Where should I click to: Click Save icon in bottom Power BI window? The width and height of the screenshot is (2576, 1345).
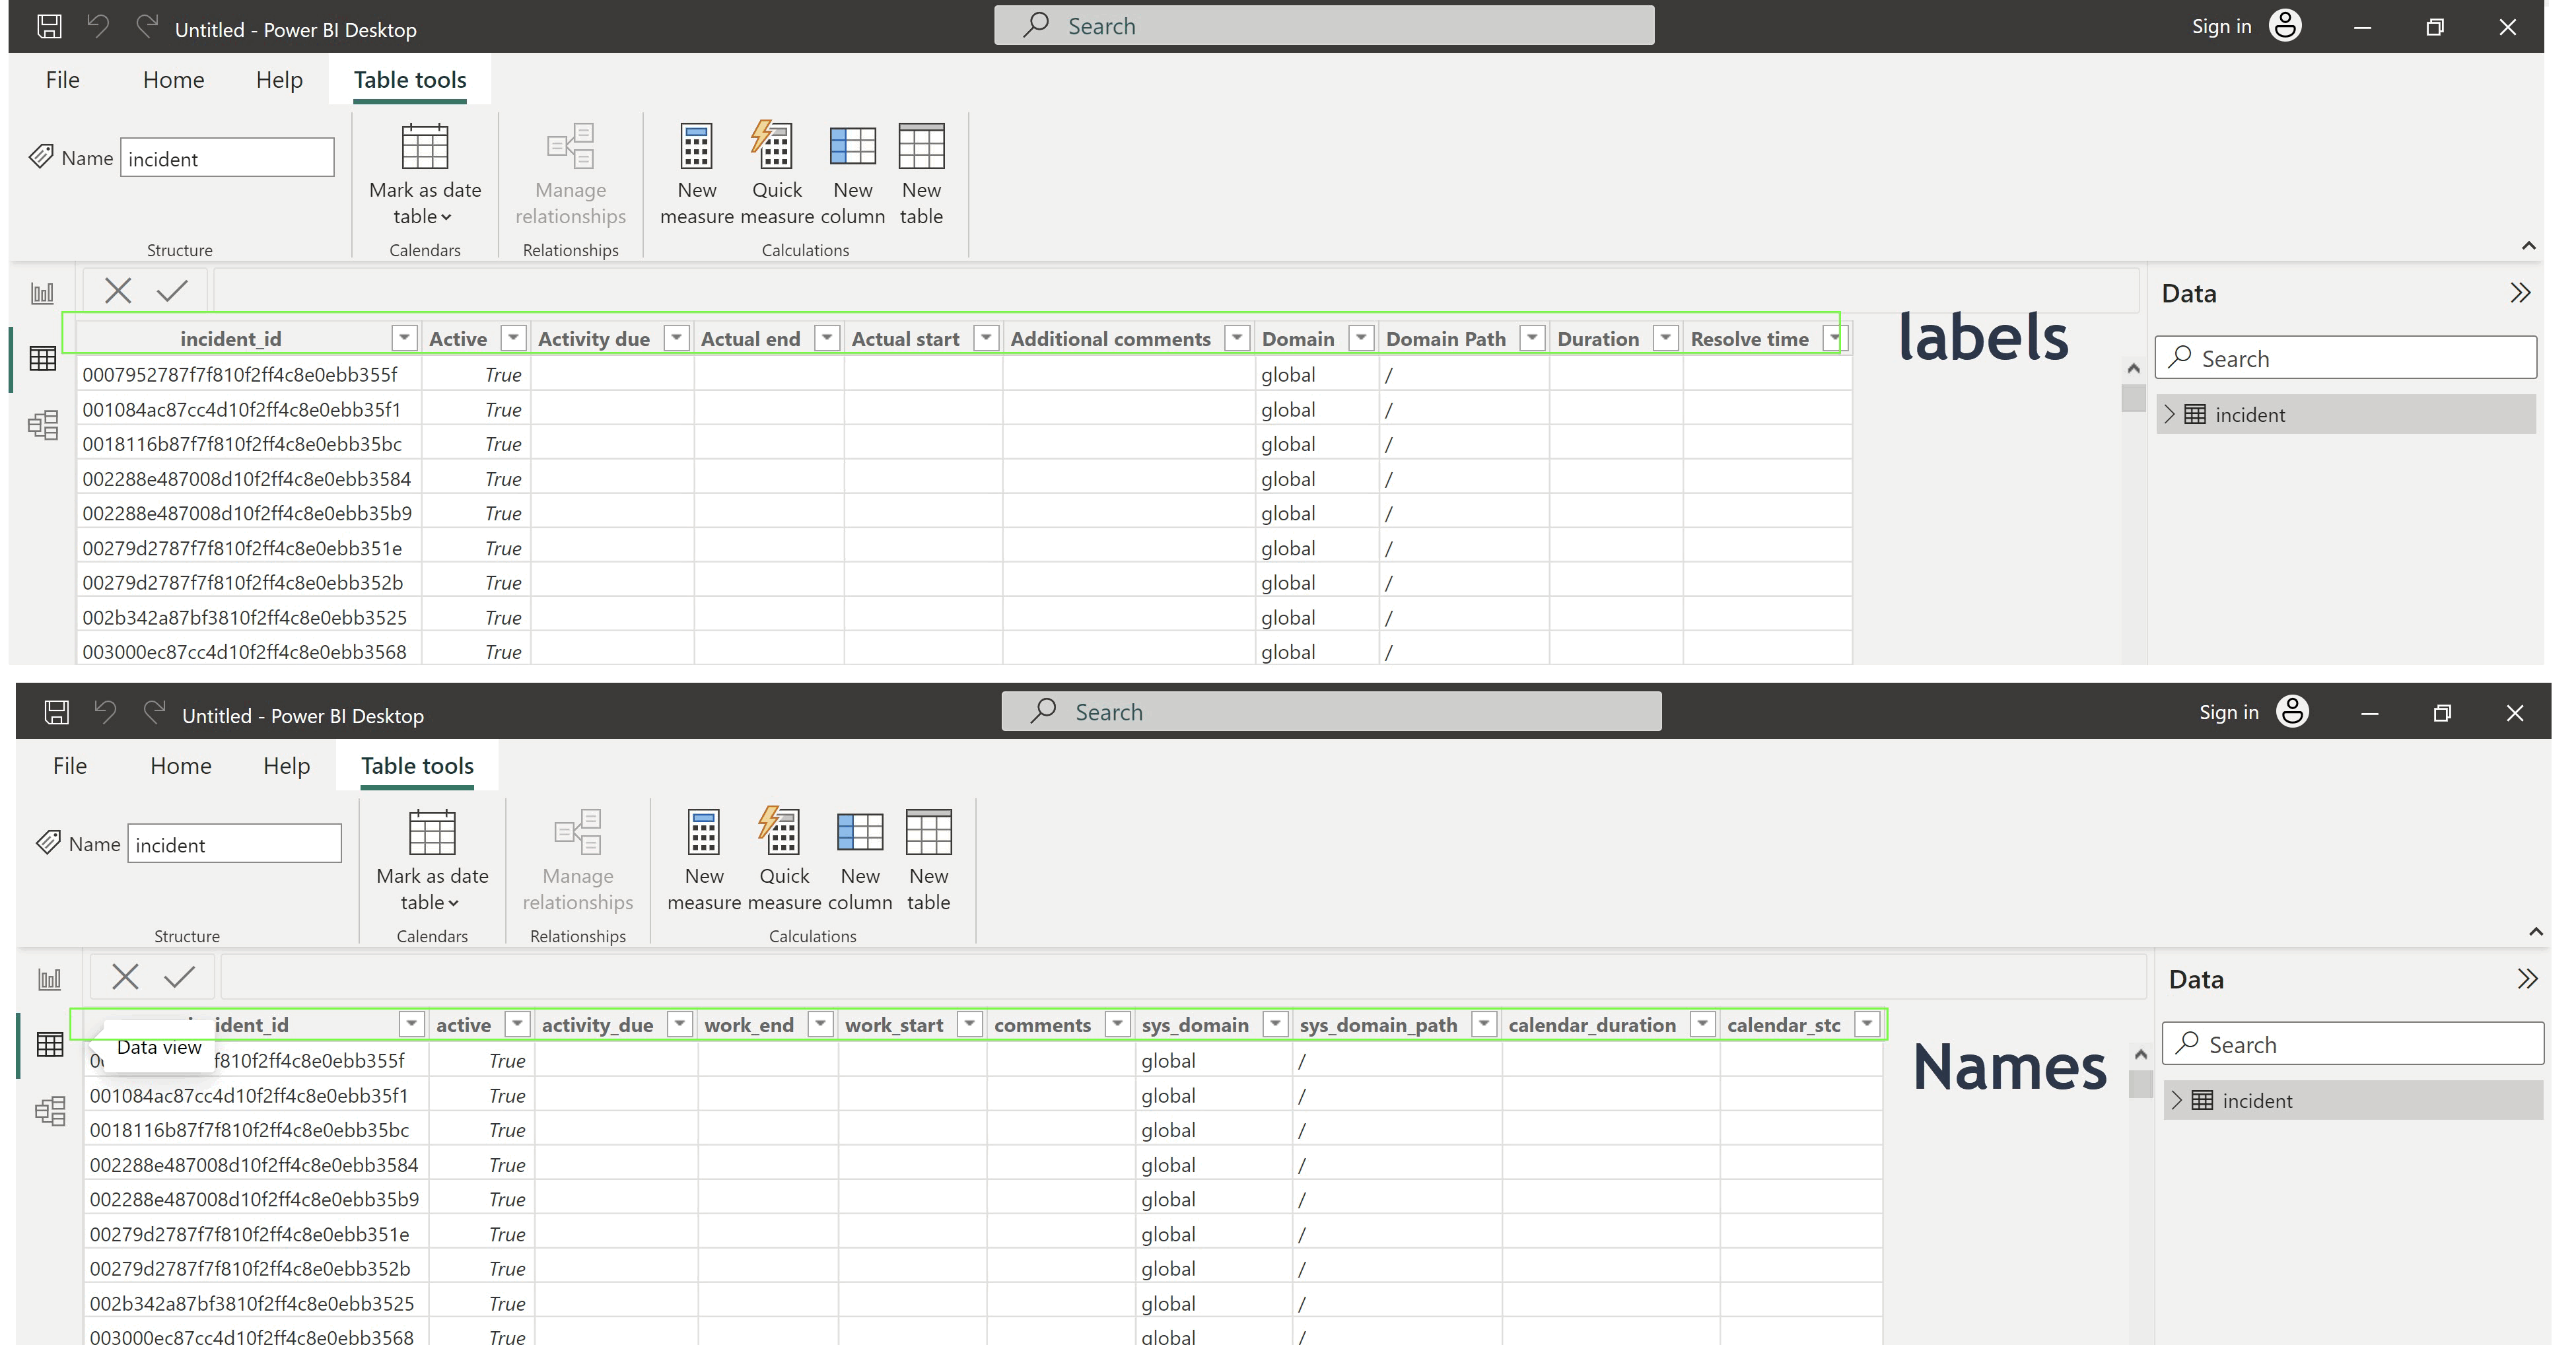[57, 712]
